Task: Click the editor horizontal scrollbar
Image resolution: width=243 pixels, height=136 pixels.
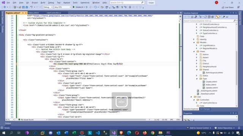Action: [97, 120]
